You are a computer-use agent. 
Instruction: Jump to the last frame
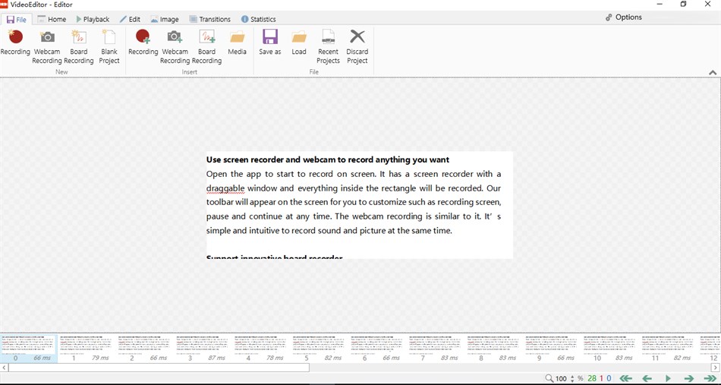710,379
